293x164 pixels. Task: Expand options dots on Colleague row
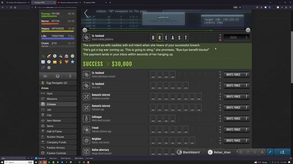(x=220, y=118)
